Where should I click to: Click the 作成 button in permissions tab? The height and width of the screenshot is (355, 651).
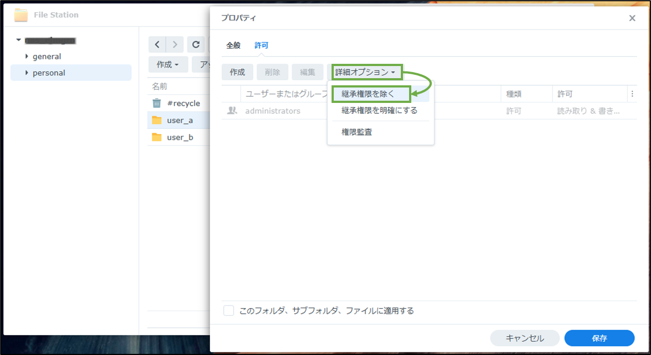coord(237,72)
